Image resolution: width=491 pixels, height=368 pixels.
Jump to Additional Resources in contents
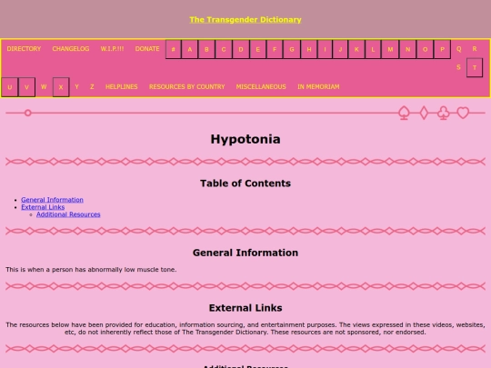tap(68, 214)
